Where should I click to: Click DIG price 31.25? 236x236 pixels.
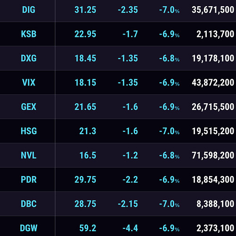tap(85, 10)
